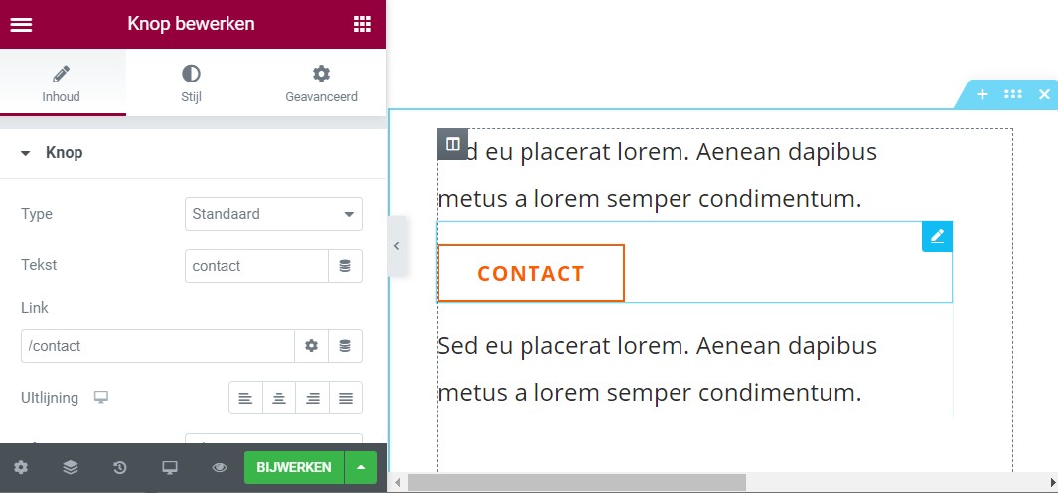Switch to the Geavanceerd tab
Screen dimensions: 1058x493
pos(321,83)
